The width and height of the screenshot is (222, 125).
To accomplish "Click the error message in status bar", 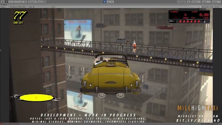I will (x=10, y=124).
